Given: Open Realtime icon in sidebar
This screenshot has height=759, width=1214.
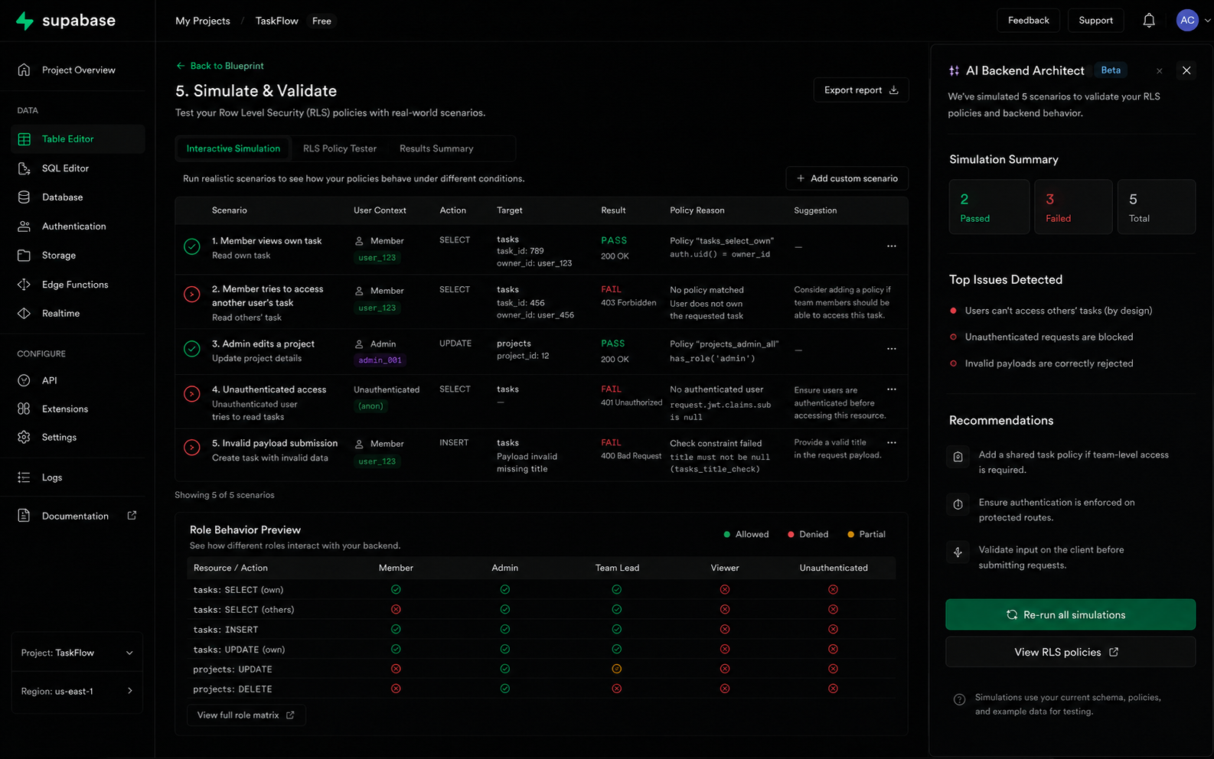Looking at the screenshot, I should click(24, 314).
